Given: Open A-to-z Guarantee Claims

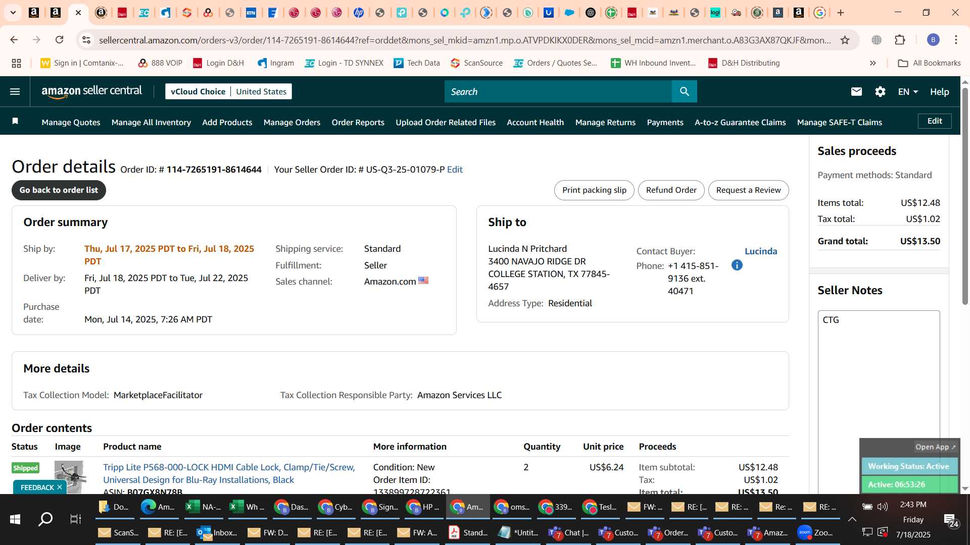Looking at the screenshot, I should coord(740,122).
